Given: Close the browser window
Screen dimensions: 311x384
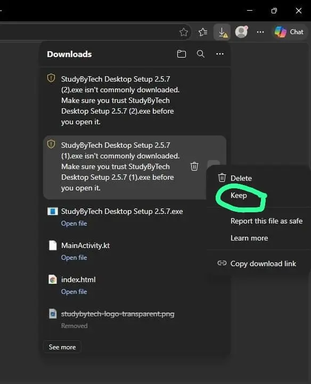Looking at the screenshot, I should point(299,11).
